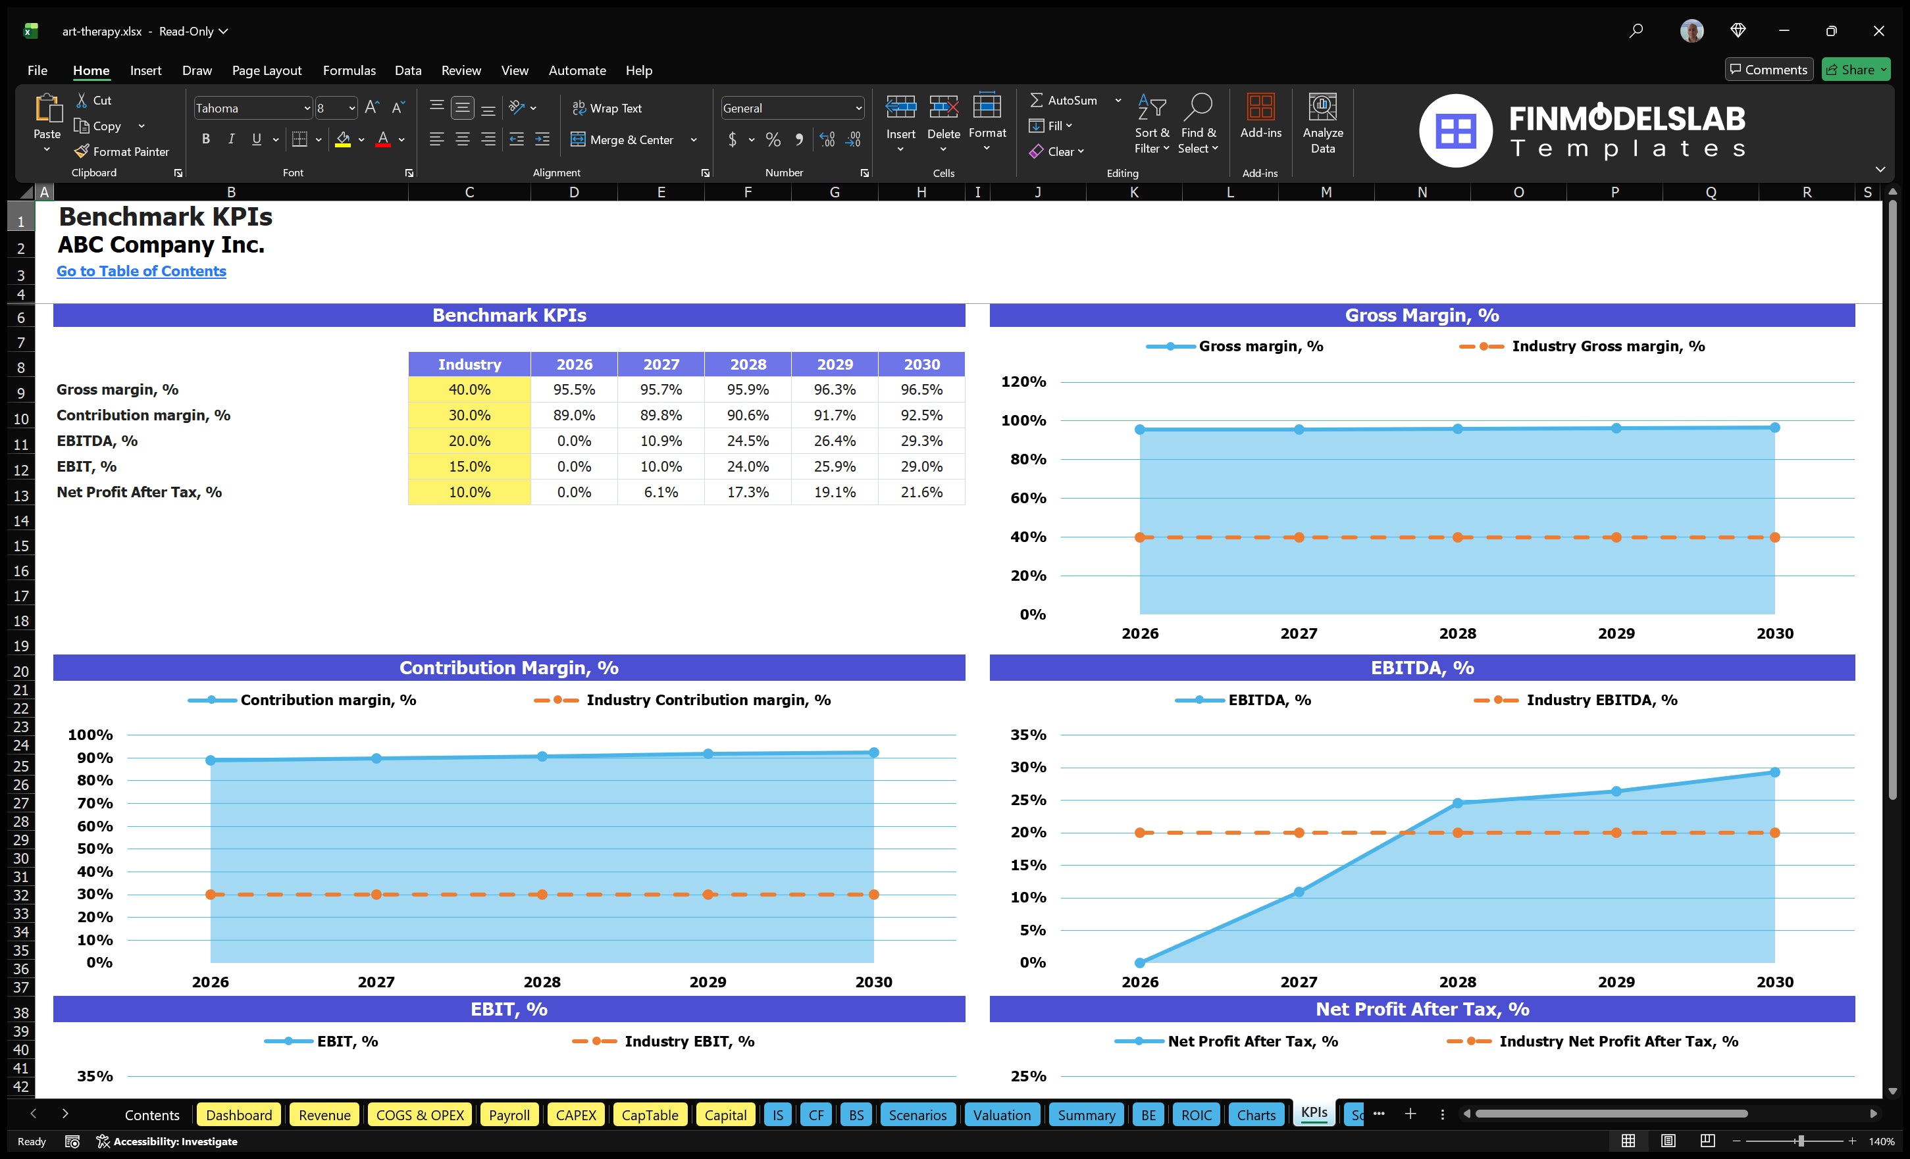Select the Format Painter tool
The width and height of the screenshot is (1910, 1159).
122,151
